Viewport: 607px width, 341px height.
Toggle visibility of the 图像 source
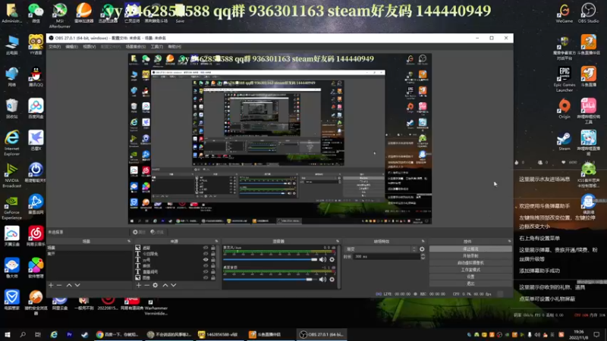point(206,277)
